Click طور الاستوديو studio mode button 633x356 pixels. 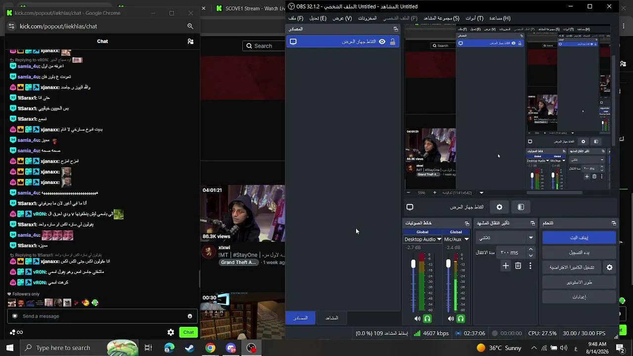(x=579, y=282)
